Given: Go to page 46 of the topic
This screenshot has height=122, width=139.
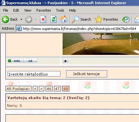Looking at the screenshot, I should (49, 89).
